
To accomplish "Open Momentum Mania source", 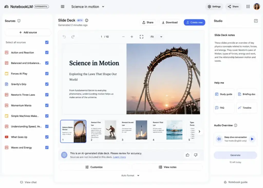I will [x=21, y=105].
